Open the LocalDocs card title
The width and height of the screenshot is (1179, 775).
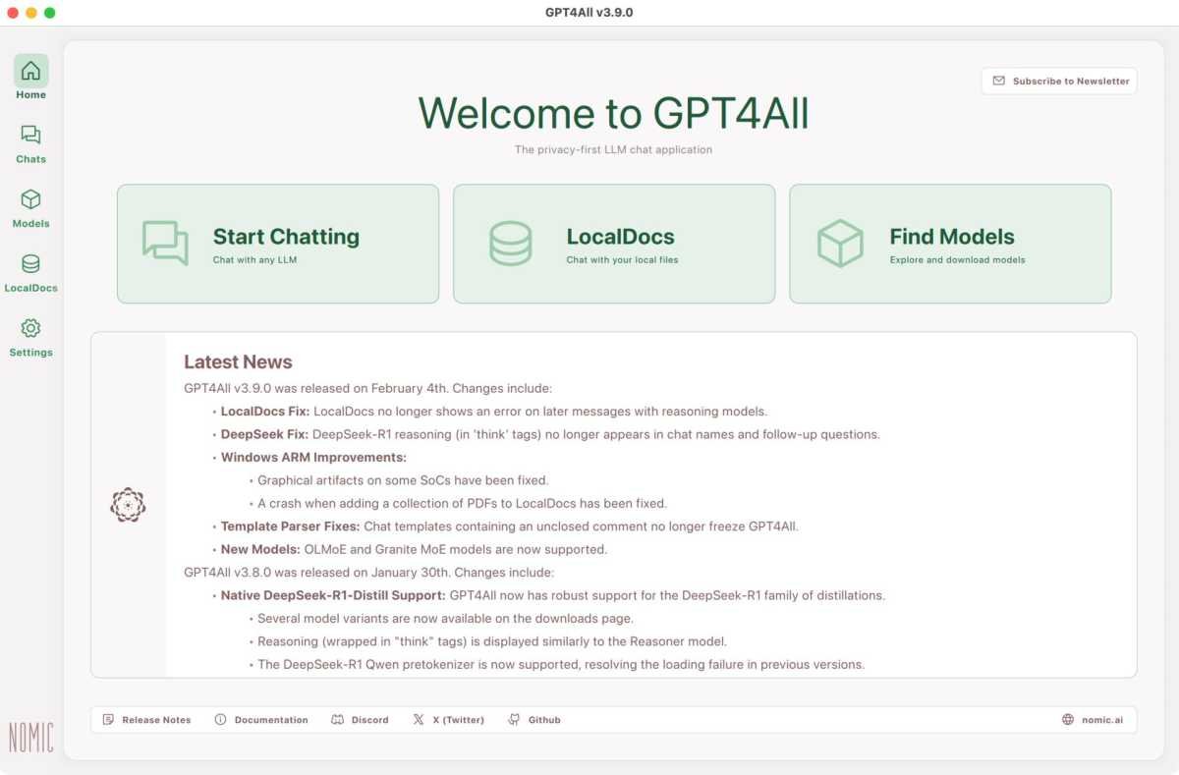pyautogui.click(x=620, y=237)
